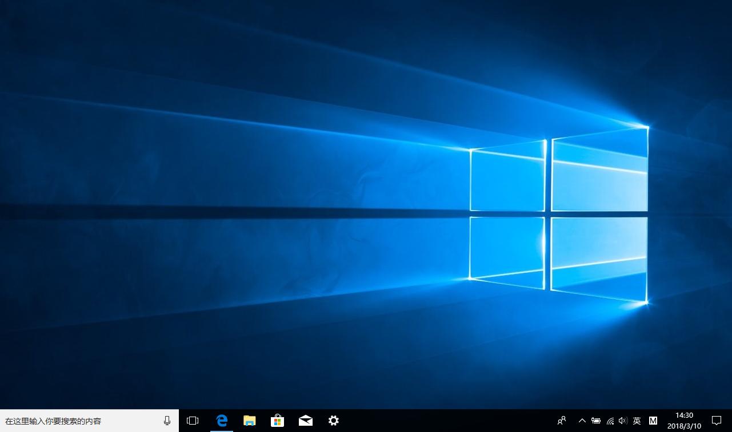Screen dimensions: 732x432
Task: Open the Action Center
Action: coord(717,421)
